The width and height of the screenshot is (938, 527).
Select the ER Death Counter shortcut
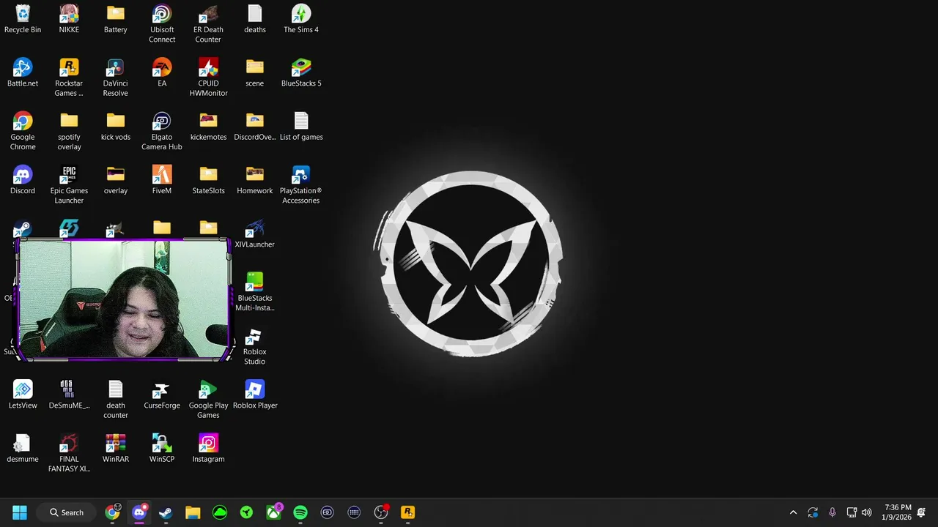point(208,23)
